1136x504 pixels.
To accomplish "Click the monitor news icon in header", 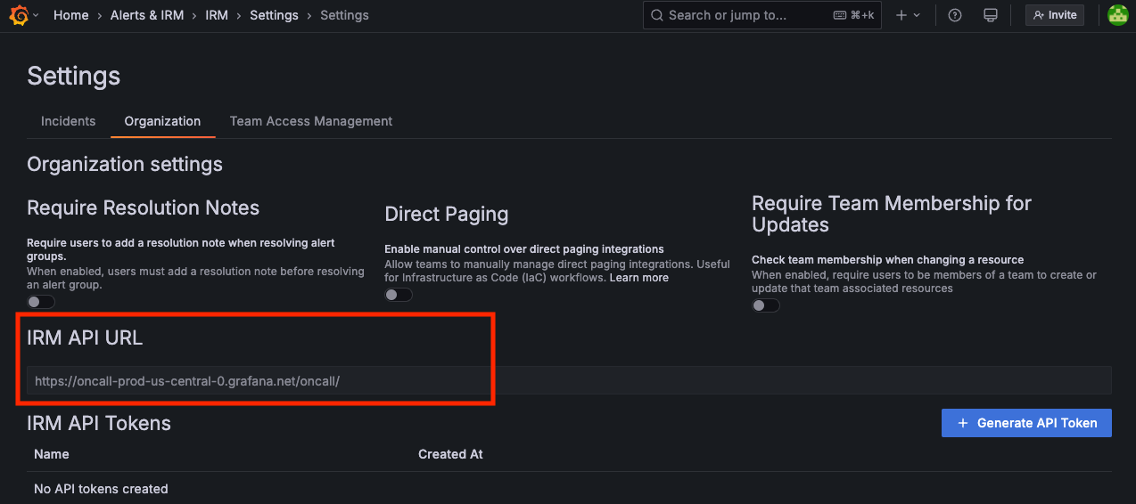I will point(990,15).
